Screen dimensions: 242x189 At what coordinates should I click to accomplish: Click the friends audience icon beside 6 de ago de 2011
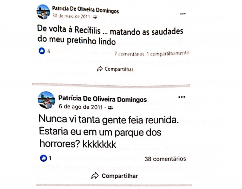(110, 108)
